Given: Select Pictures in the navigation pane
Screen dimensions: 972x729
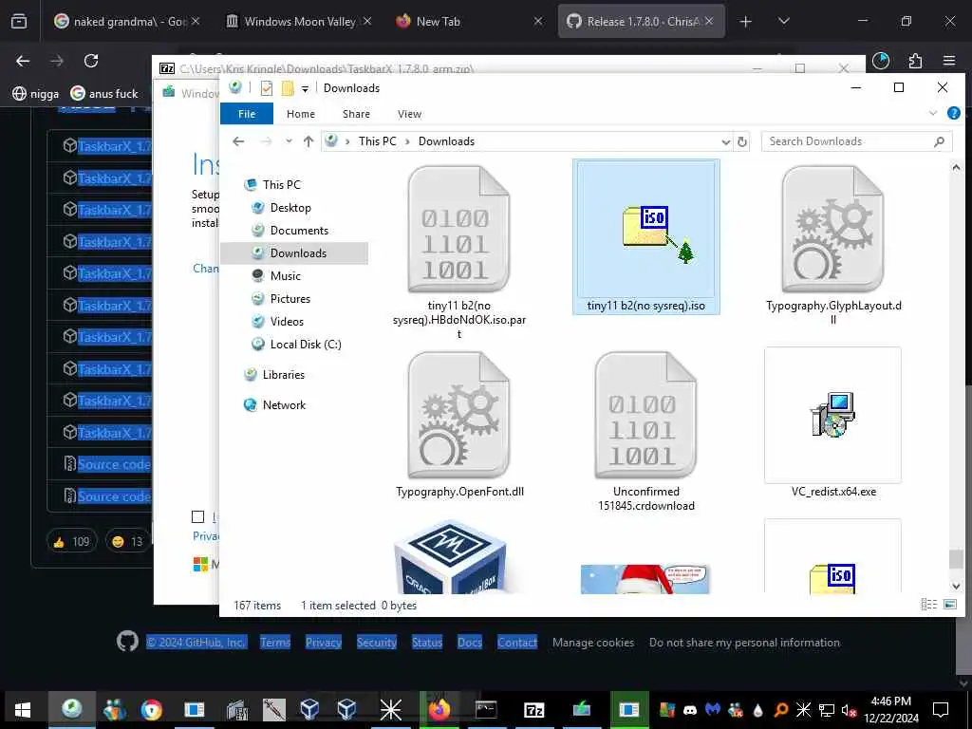Looking at the screenshot, I should [x=290, y=299].
